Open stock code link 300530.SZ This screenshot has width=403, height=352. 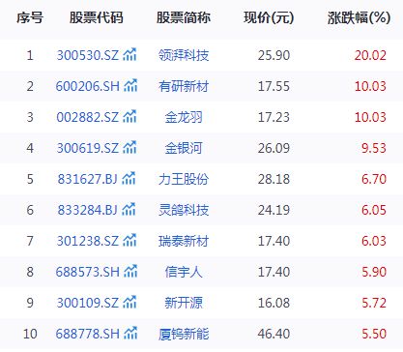coord(88,55)
